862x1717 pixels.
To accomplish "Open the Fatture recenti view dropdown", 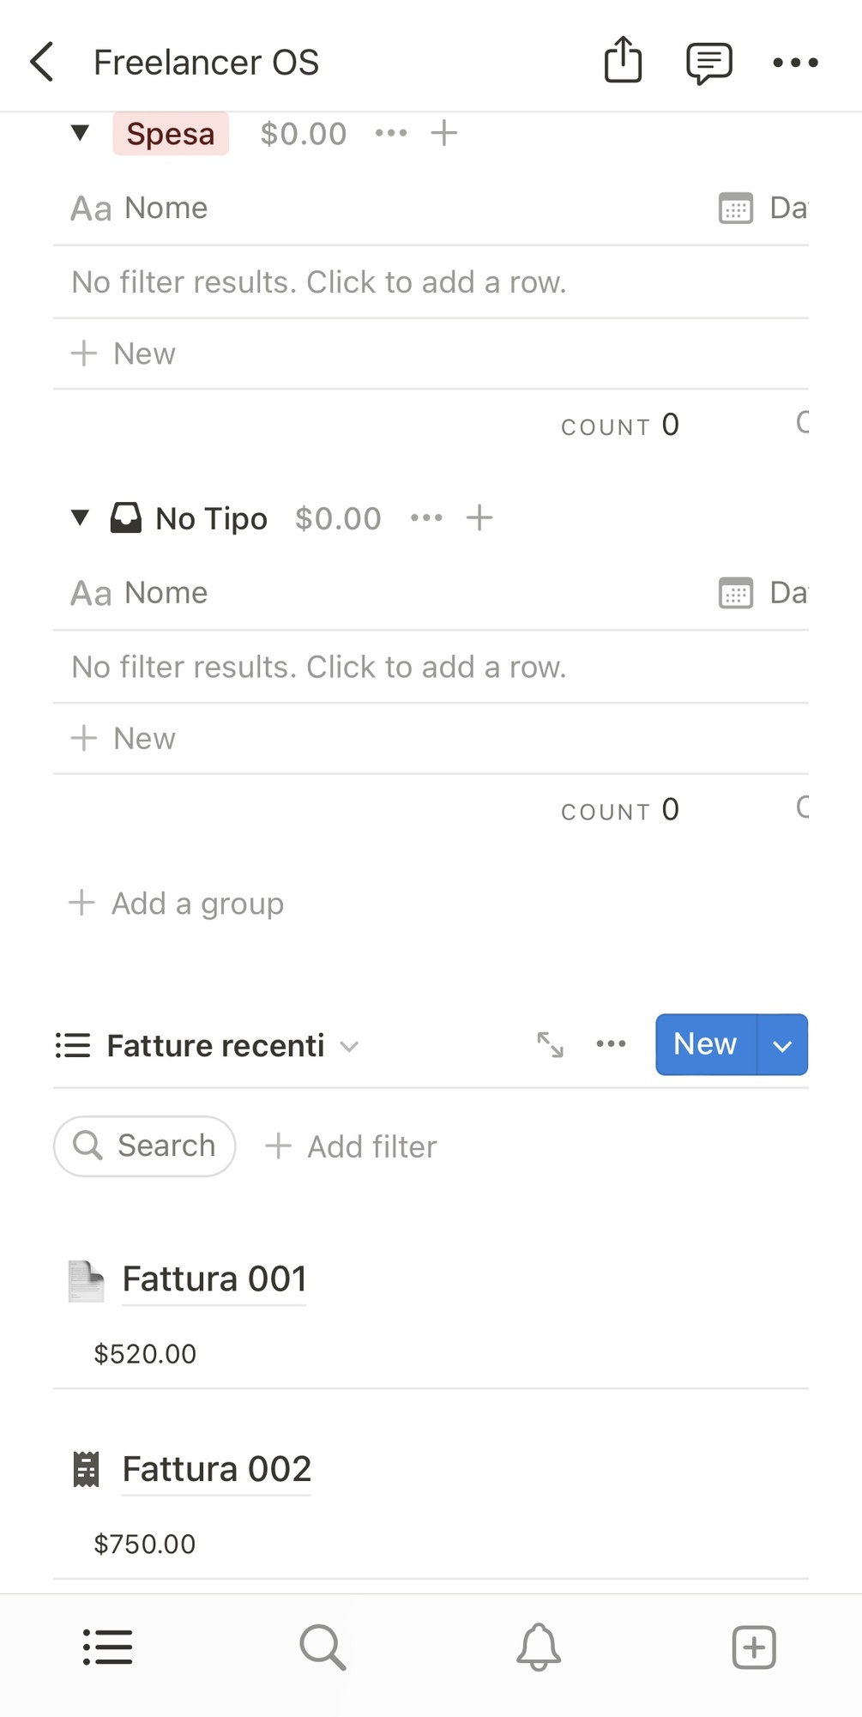I will (348, 1046).
